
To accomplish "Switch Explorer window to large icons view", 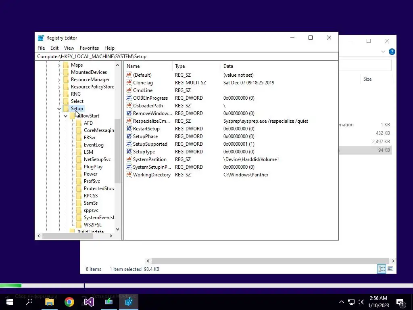I will coord(390,269).
